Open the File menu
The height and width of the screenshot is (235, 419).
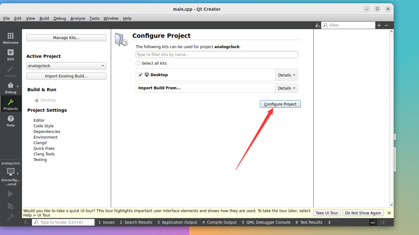[x=6, y=18]
